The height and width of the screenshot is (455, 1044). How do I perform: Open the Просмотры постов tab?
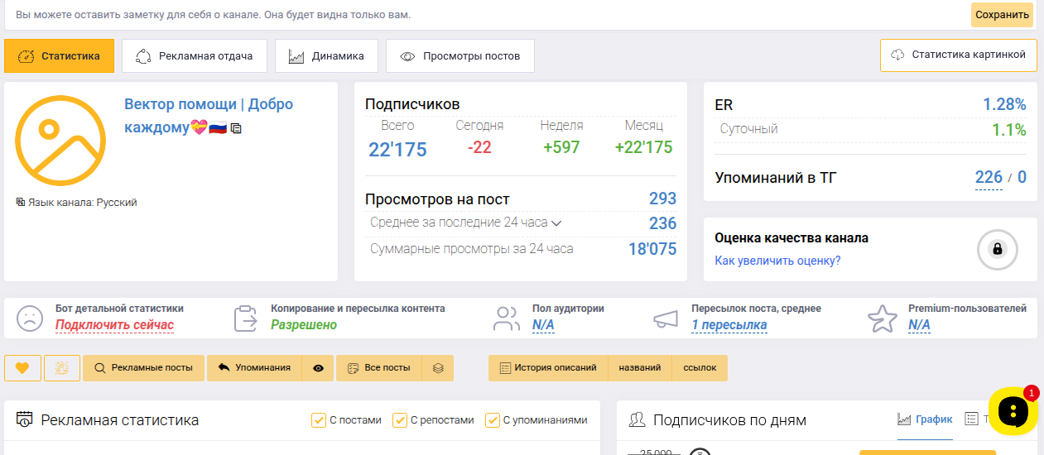460,56
